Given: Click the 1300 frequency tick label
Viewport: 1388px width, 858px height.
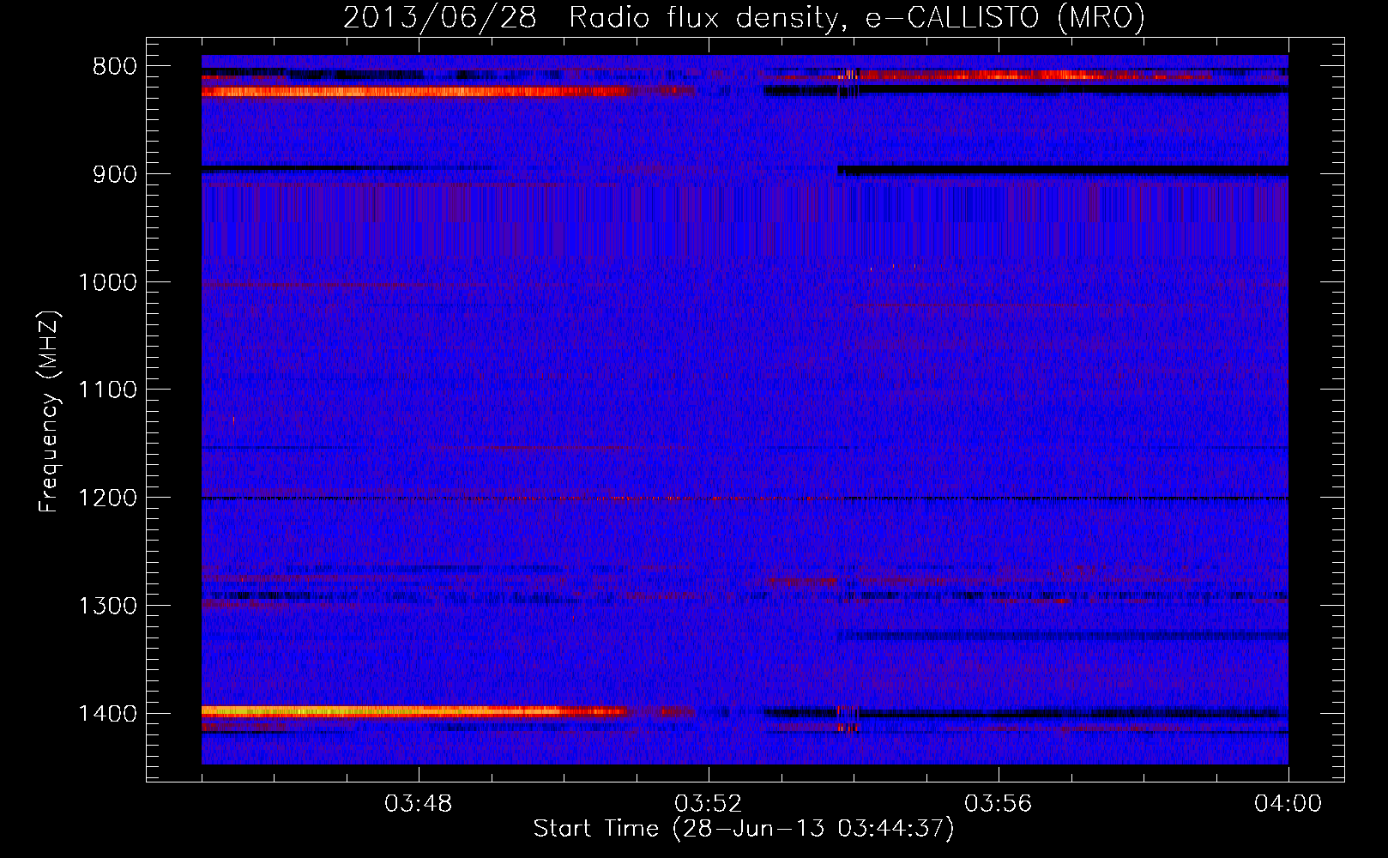Looking at the screenshot, I should click(108, 606).
